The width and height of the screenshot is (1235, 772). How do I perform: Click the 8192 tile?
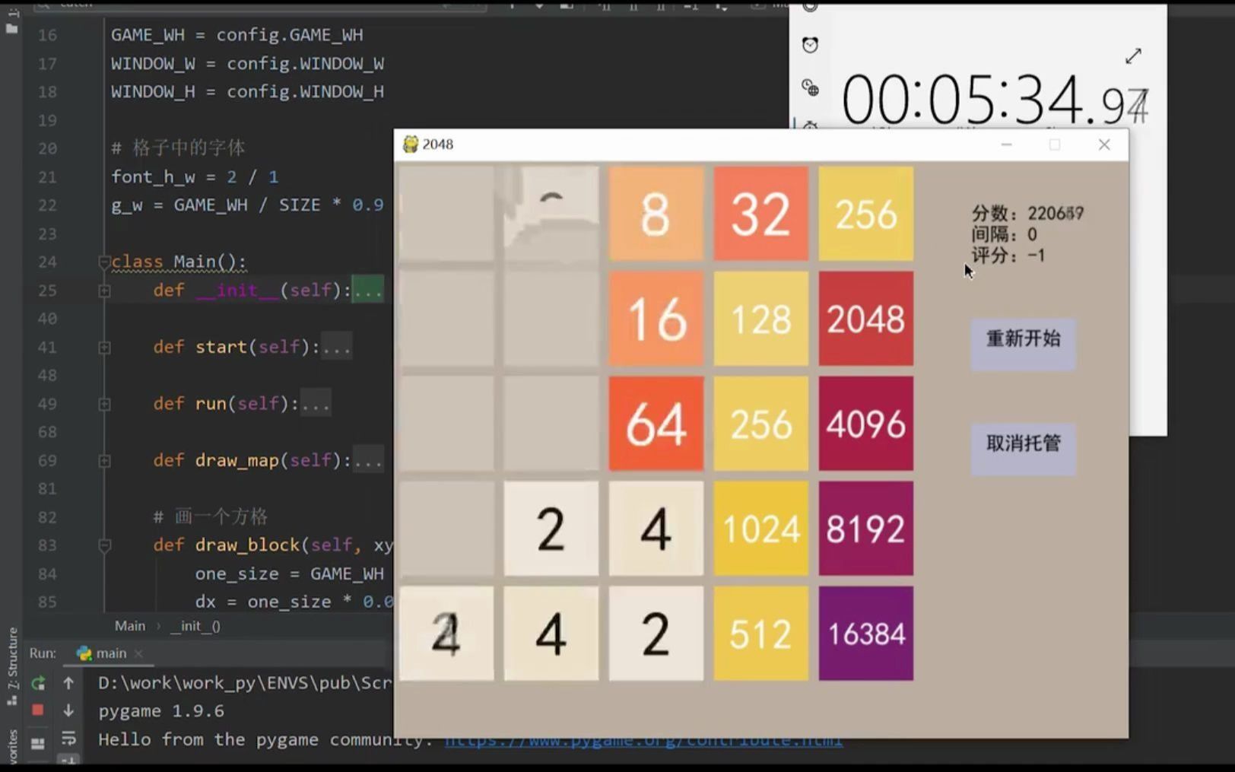(866, 528)
